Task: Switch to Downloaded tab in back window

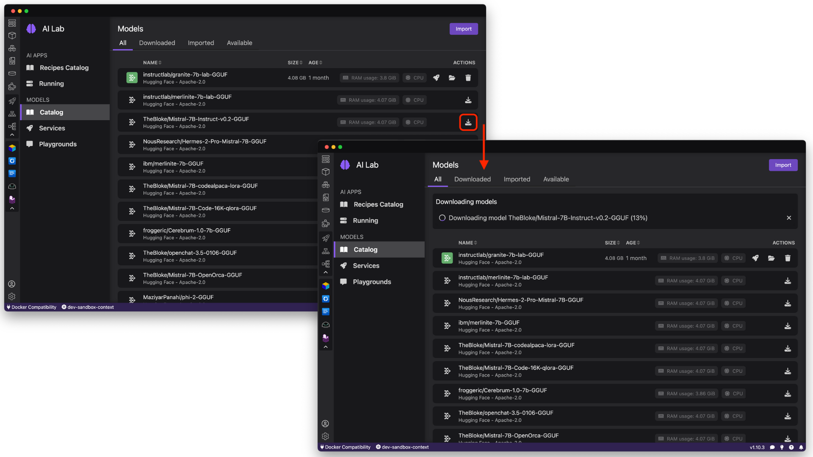Action: [x=157, y=43]
